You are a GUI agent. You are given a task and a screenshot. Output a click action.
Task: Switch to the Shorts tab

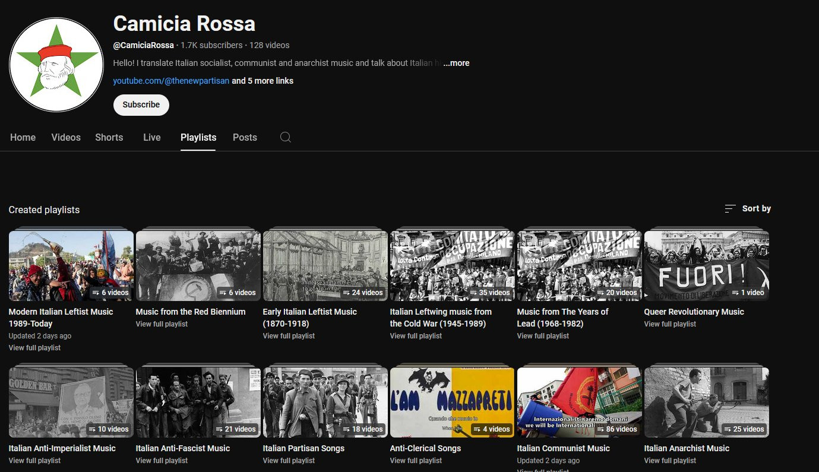[109, 137]
